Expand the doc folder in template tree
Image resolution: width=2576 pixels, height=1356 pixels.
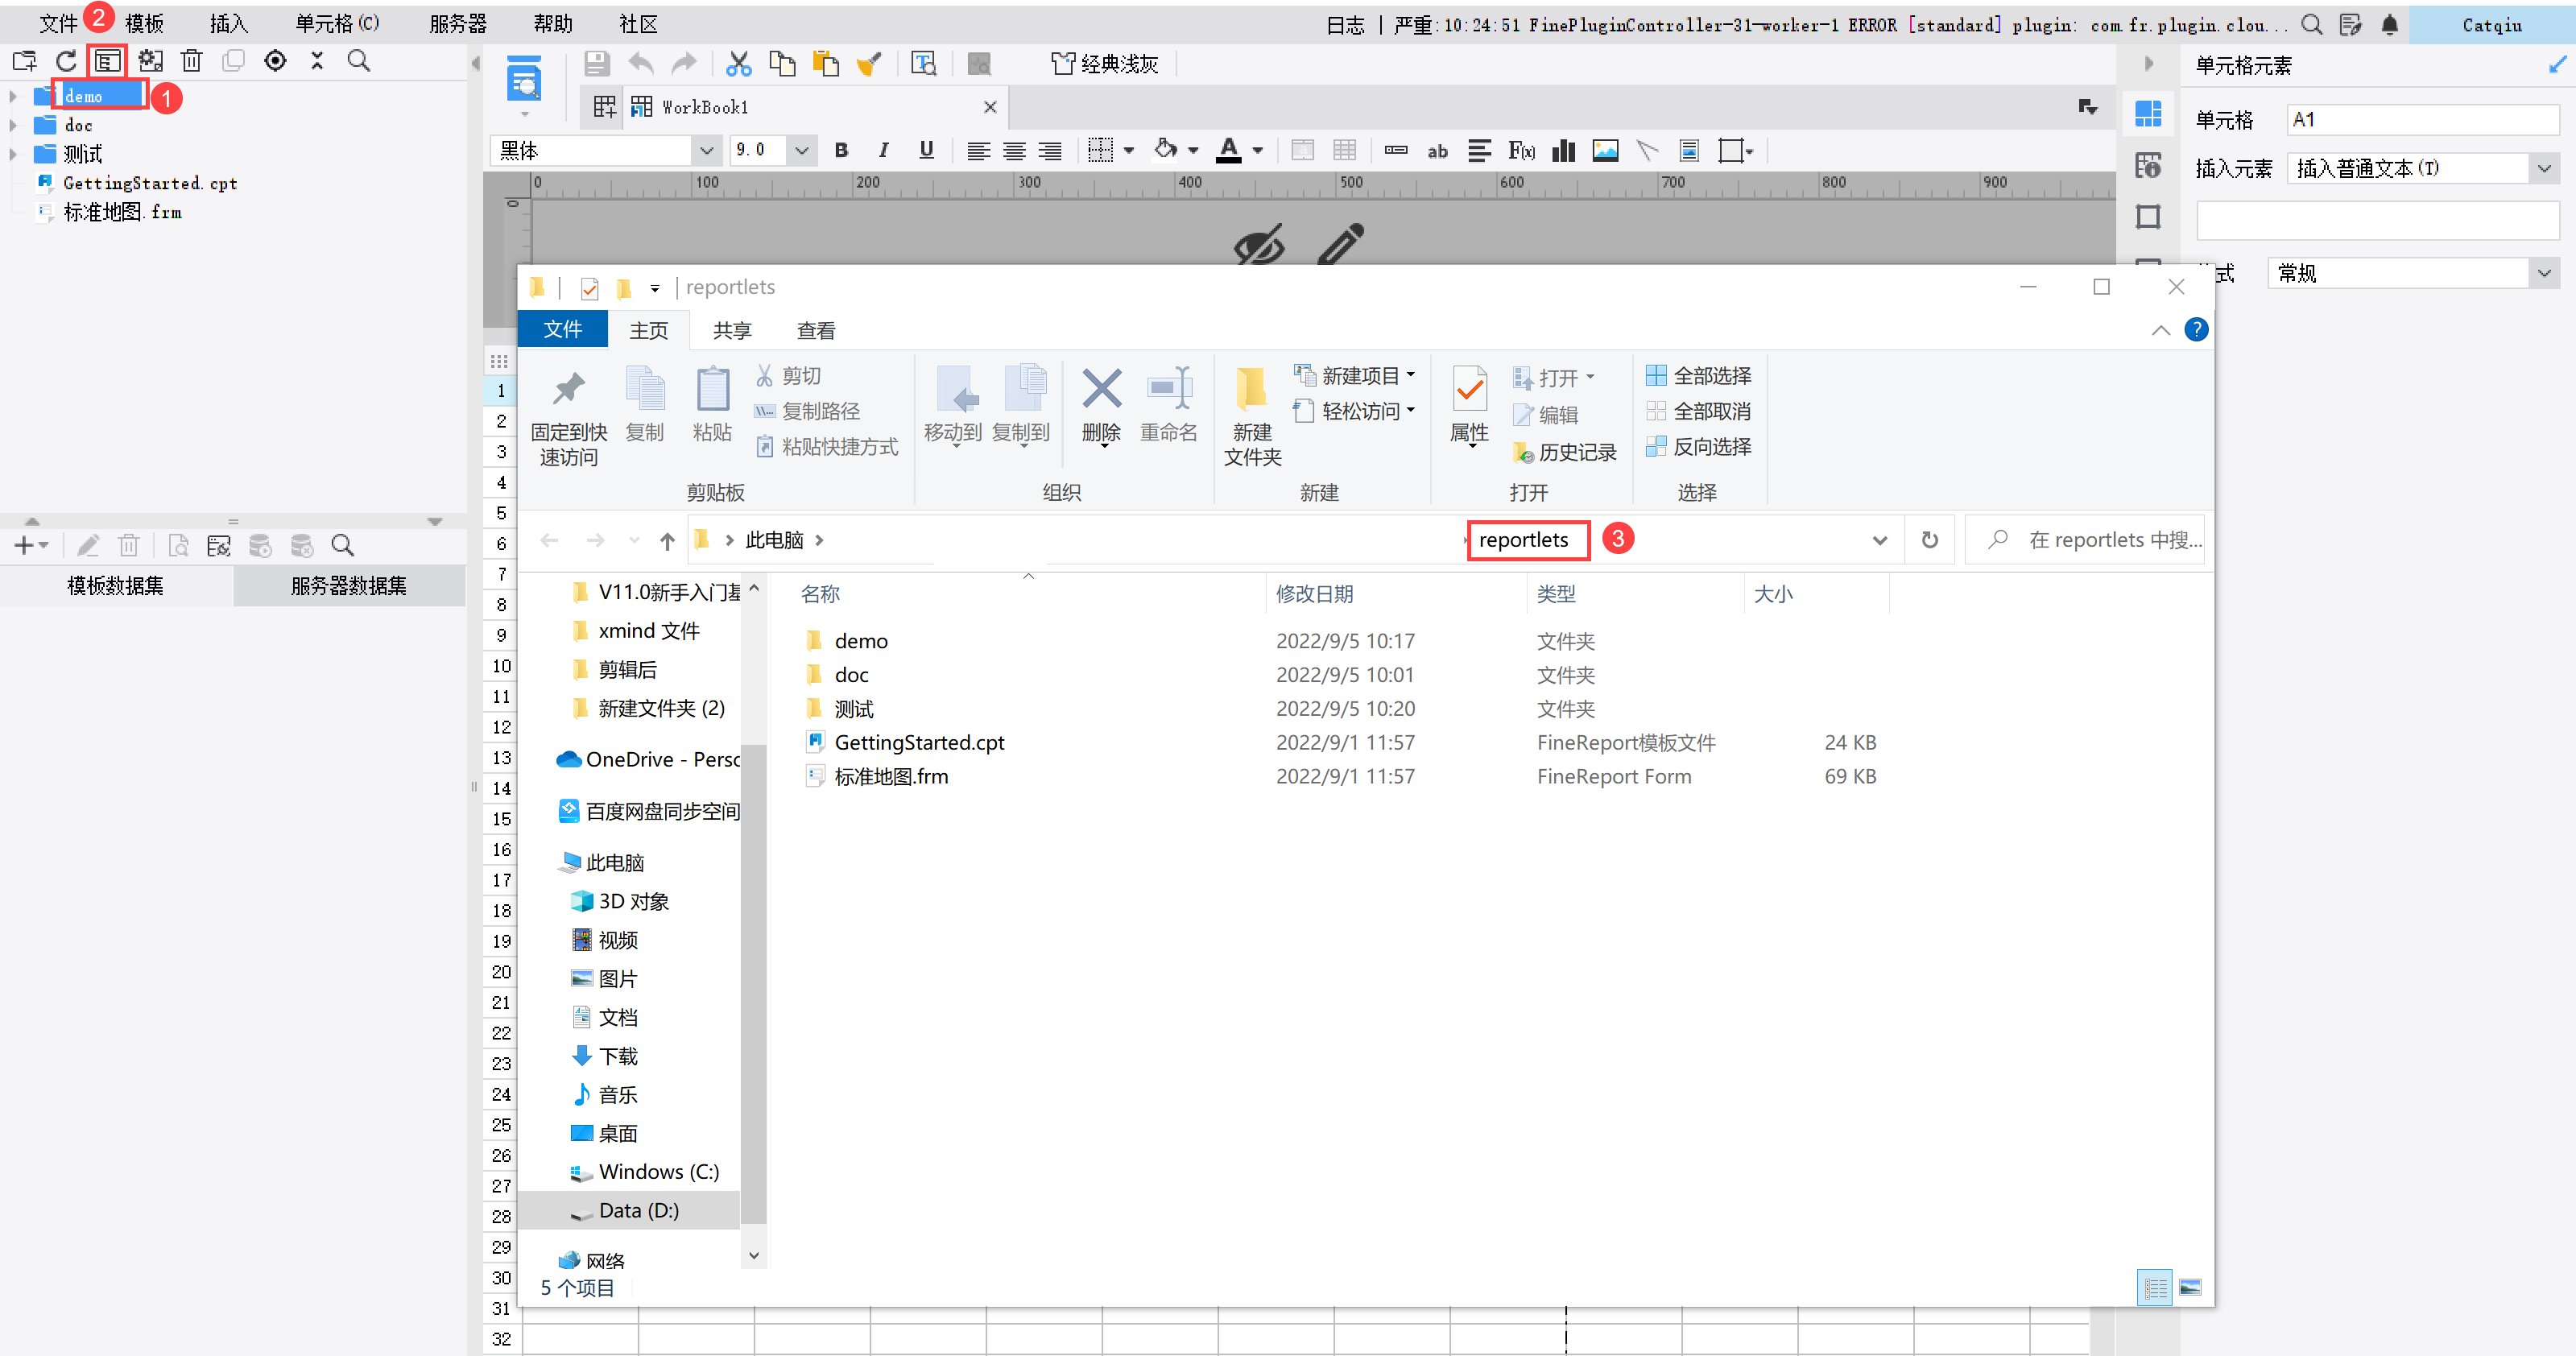tap(13, 126)
